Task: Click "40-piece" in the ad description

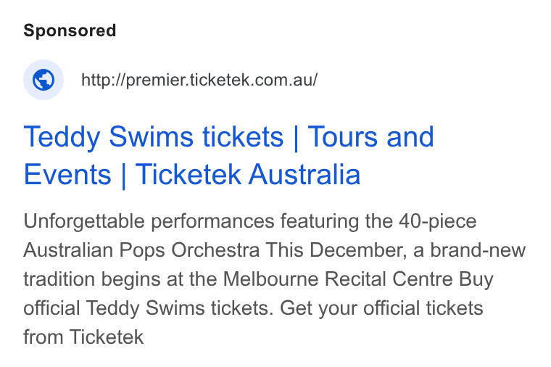Action: click(437, 221)
